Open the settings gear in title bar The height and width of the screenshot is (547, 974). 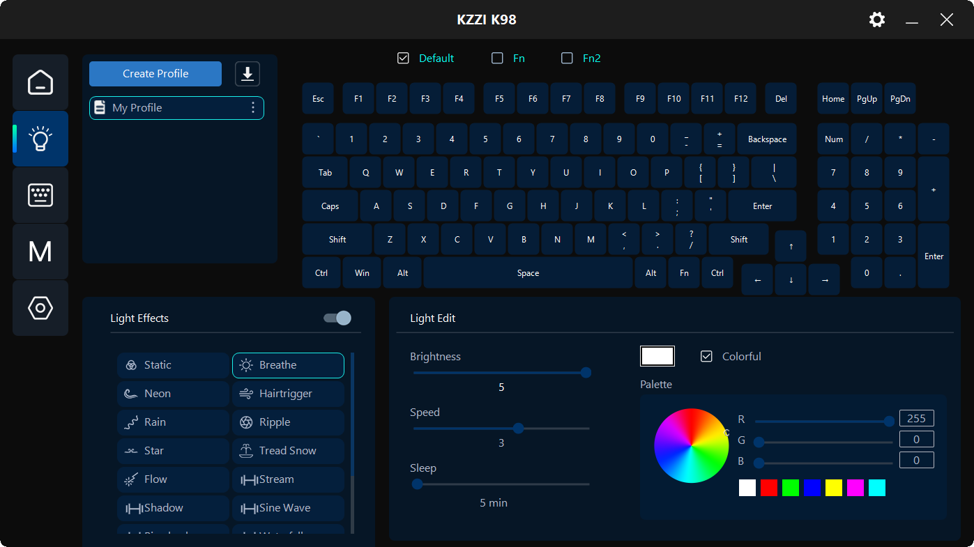(x=877, y=20)
